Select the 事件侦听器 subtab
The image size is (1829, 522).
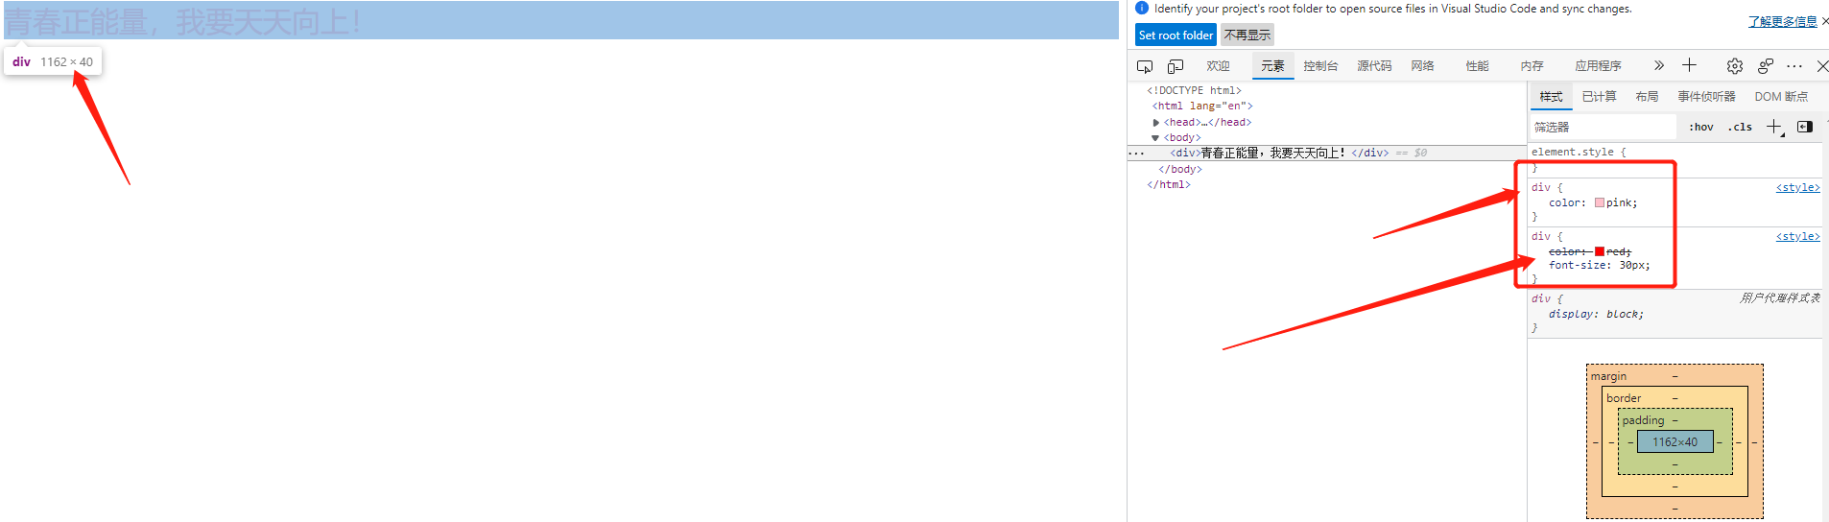pos(1706,97)
